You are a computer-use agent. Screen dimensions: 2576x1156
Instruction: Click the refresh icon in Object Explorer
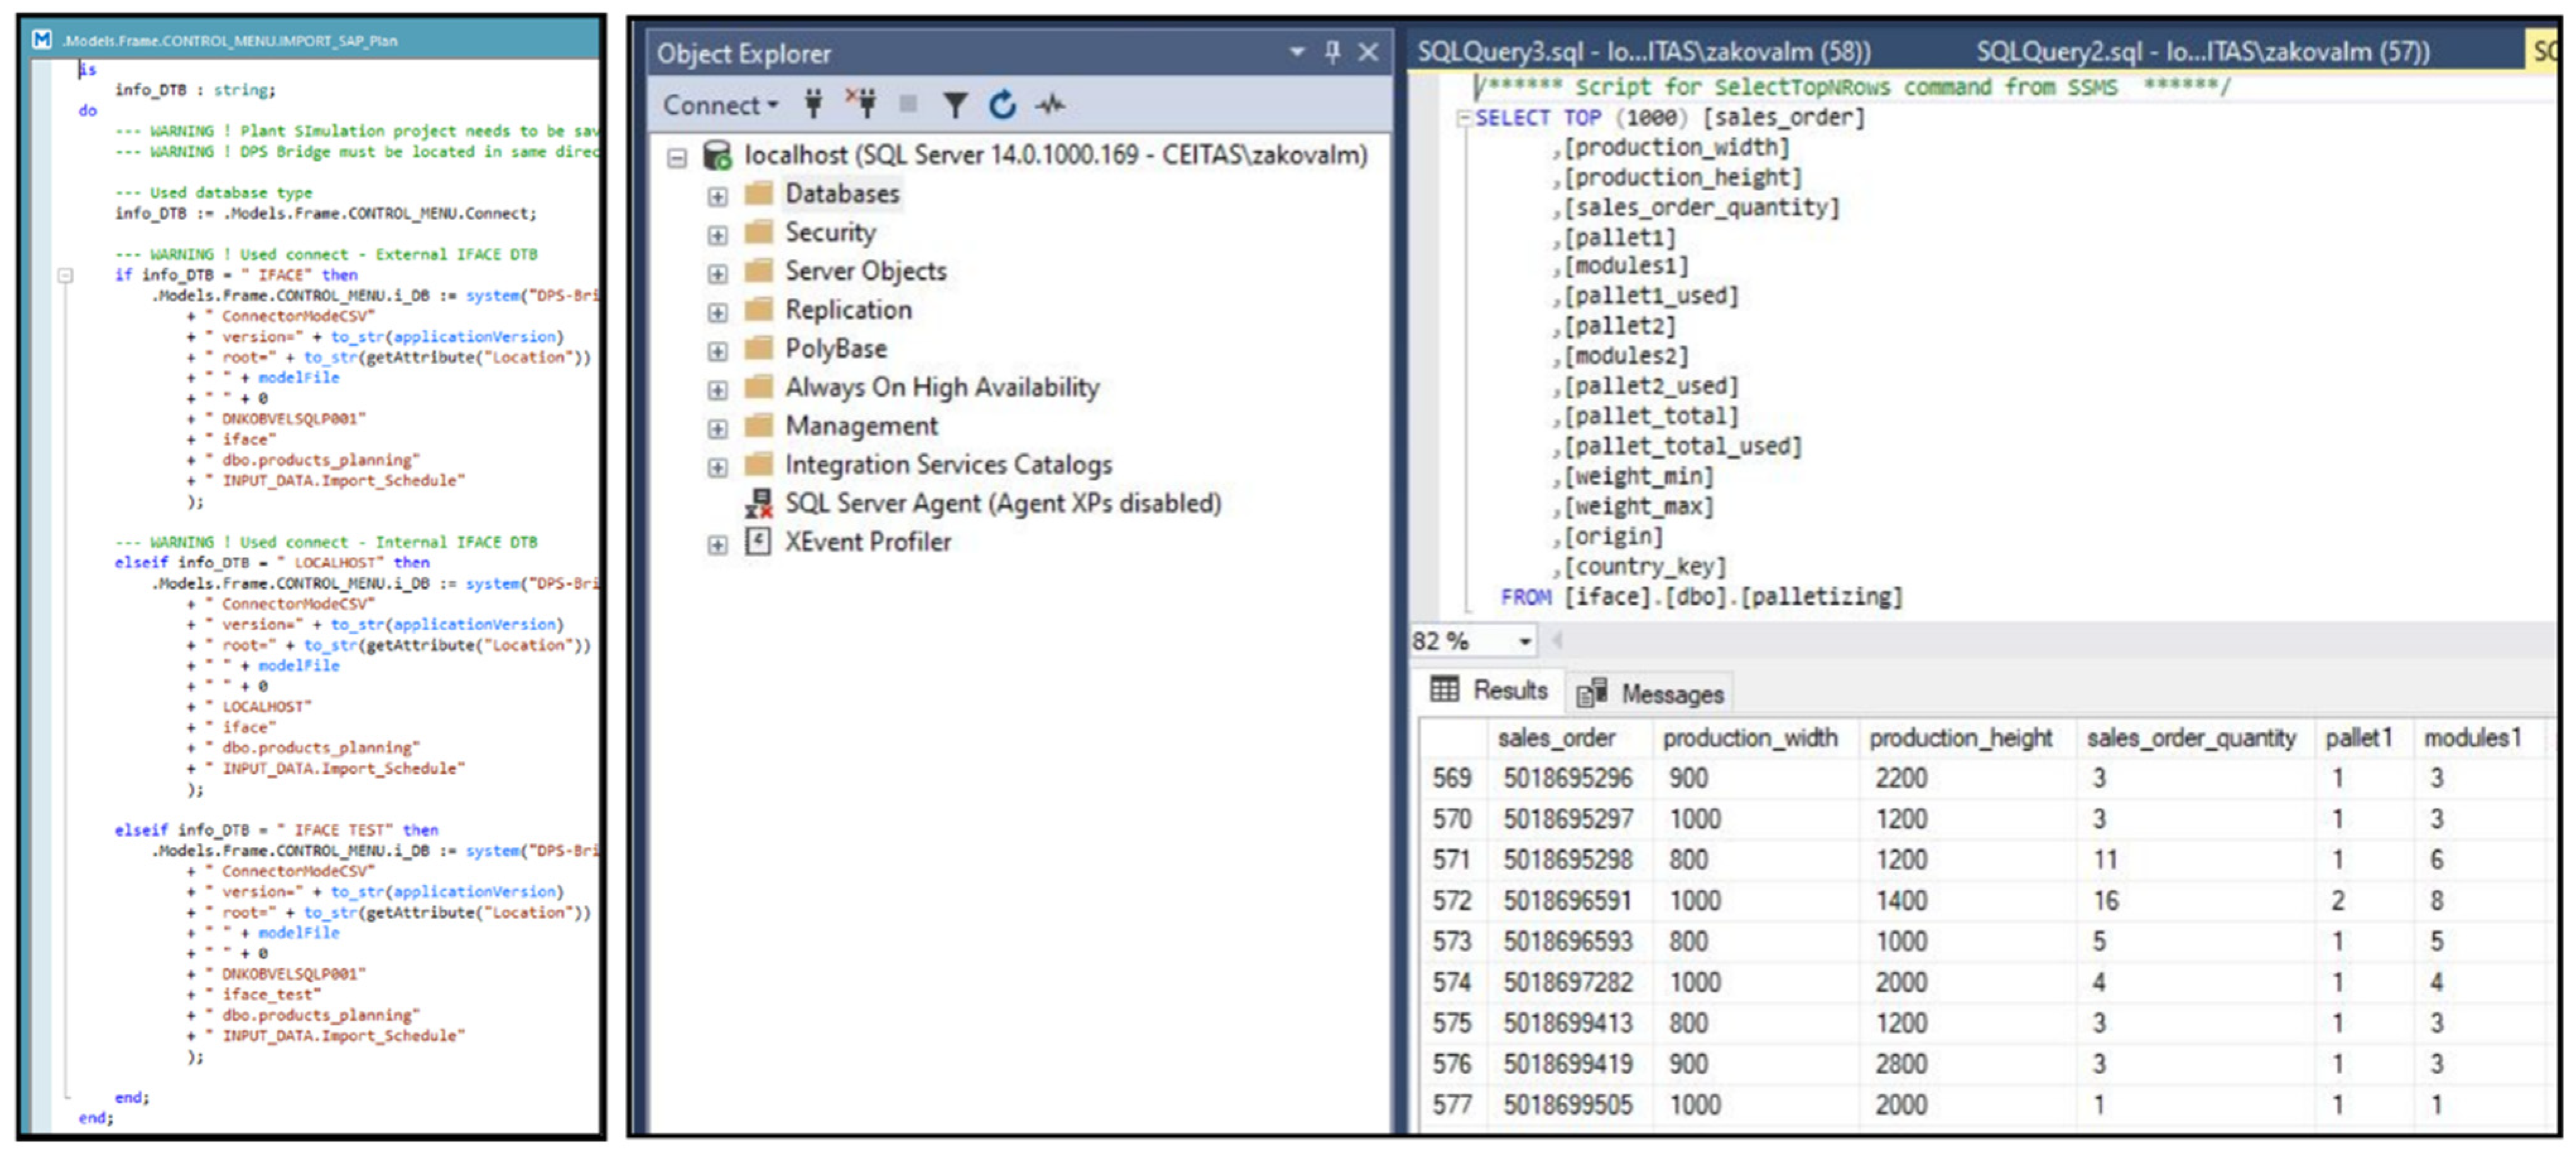coord(1002,104)
